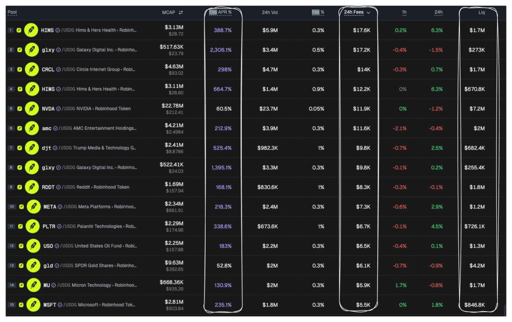Click rank number 3 in the CRCL row
This screenshot has width=512, height=322.
point(11,70)
